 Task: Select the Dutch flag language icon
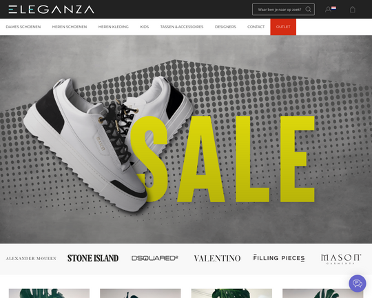click(333, 8)
